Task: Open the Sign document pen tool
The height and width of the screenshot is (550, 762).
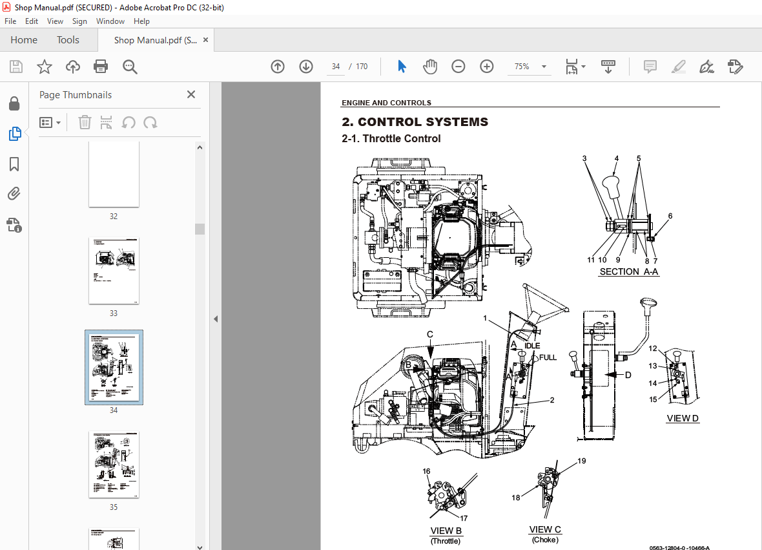Action: (x=706, y=67)
